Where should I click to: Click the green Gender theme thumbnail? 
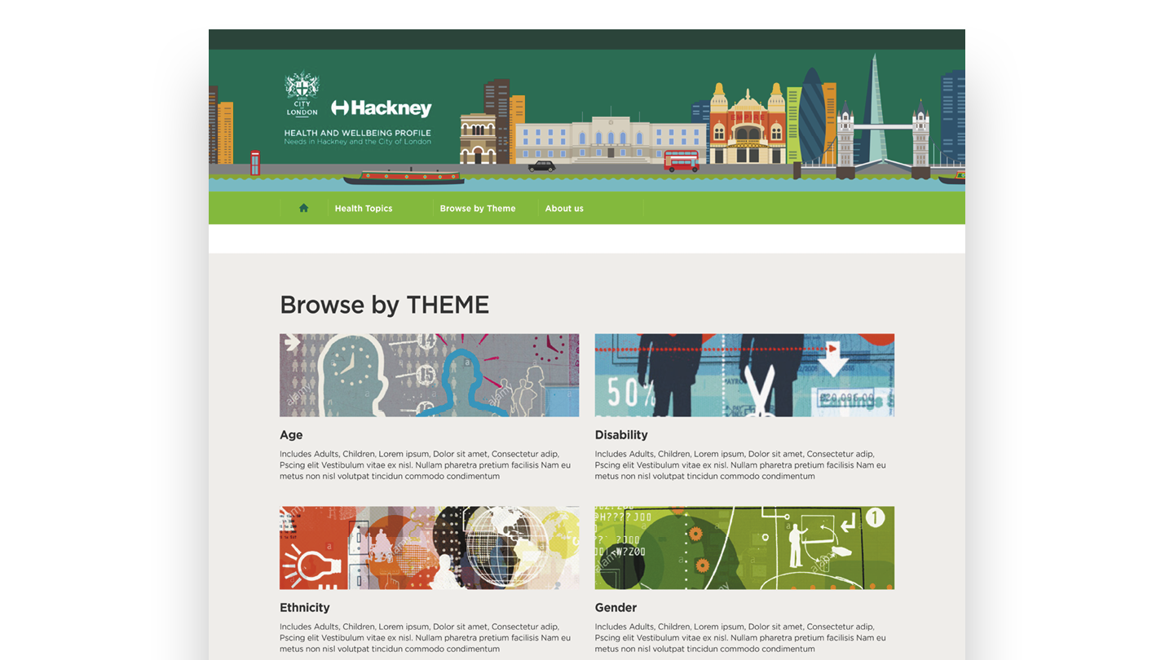744,548
